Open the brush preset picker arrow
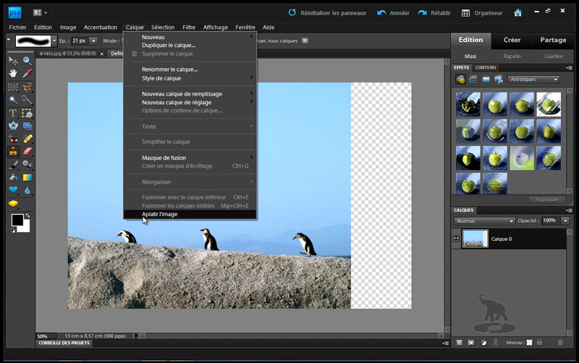 tap(54, 40)
